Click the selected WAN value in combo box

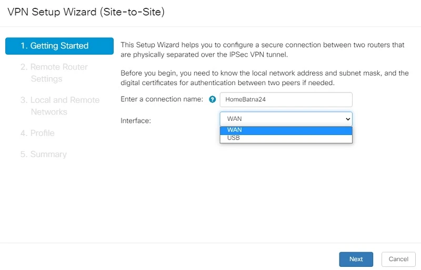pyautogui.click(x=234, y=119)
